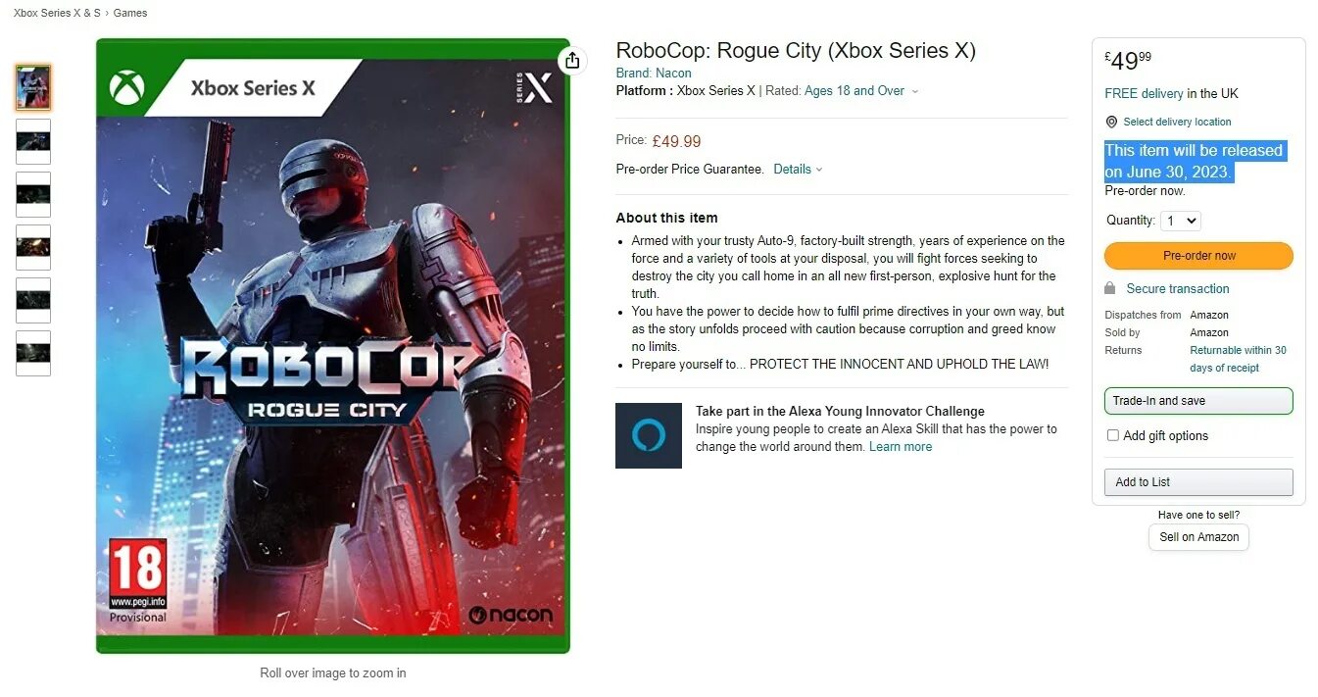Image resolution: width=1318 pixels, height=697 pixels.
Task: Open the Brand: Nacon link
Action: pos(654,73)
